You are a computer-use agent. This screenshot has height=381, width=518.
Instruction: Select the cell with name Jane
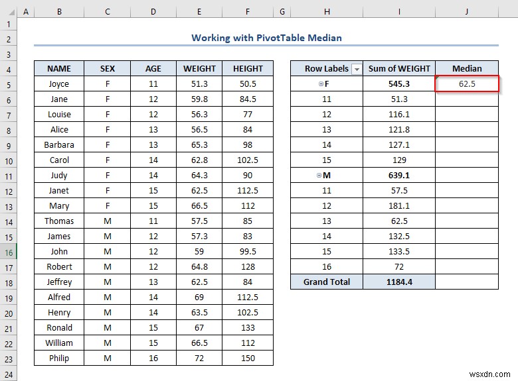click(59, 99)
